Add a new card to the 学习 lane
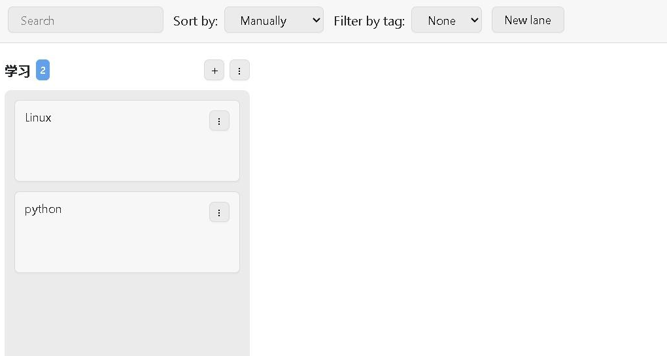The width and height of the screenshot is (667, 356). [x=214, y=70]
